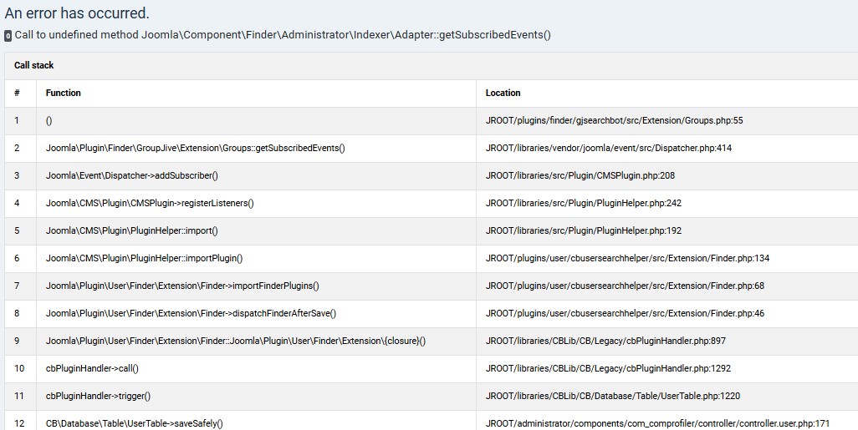
Task: Click location Finder.php:134
Action: click(627, 258)
